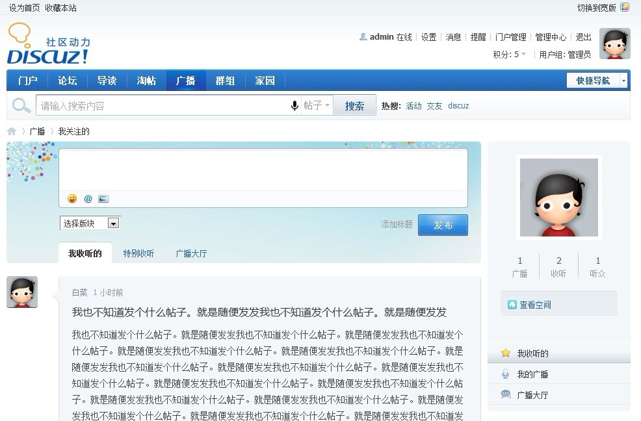The width and height of the screenshot is (641, 421).
Task: Click the hot search term discuz
Action: [x=458, y=106]
